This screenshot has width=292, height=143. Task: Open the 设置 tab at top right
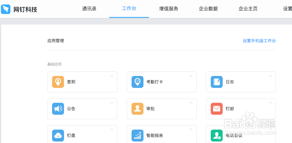[x=288, y=9]
